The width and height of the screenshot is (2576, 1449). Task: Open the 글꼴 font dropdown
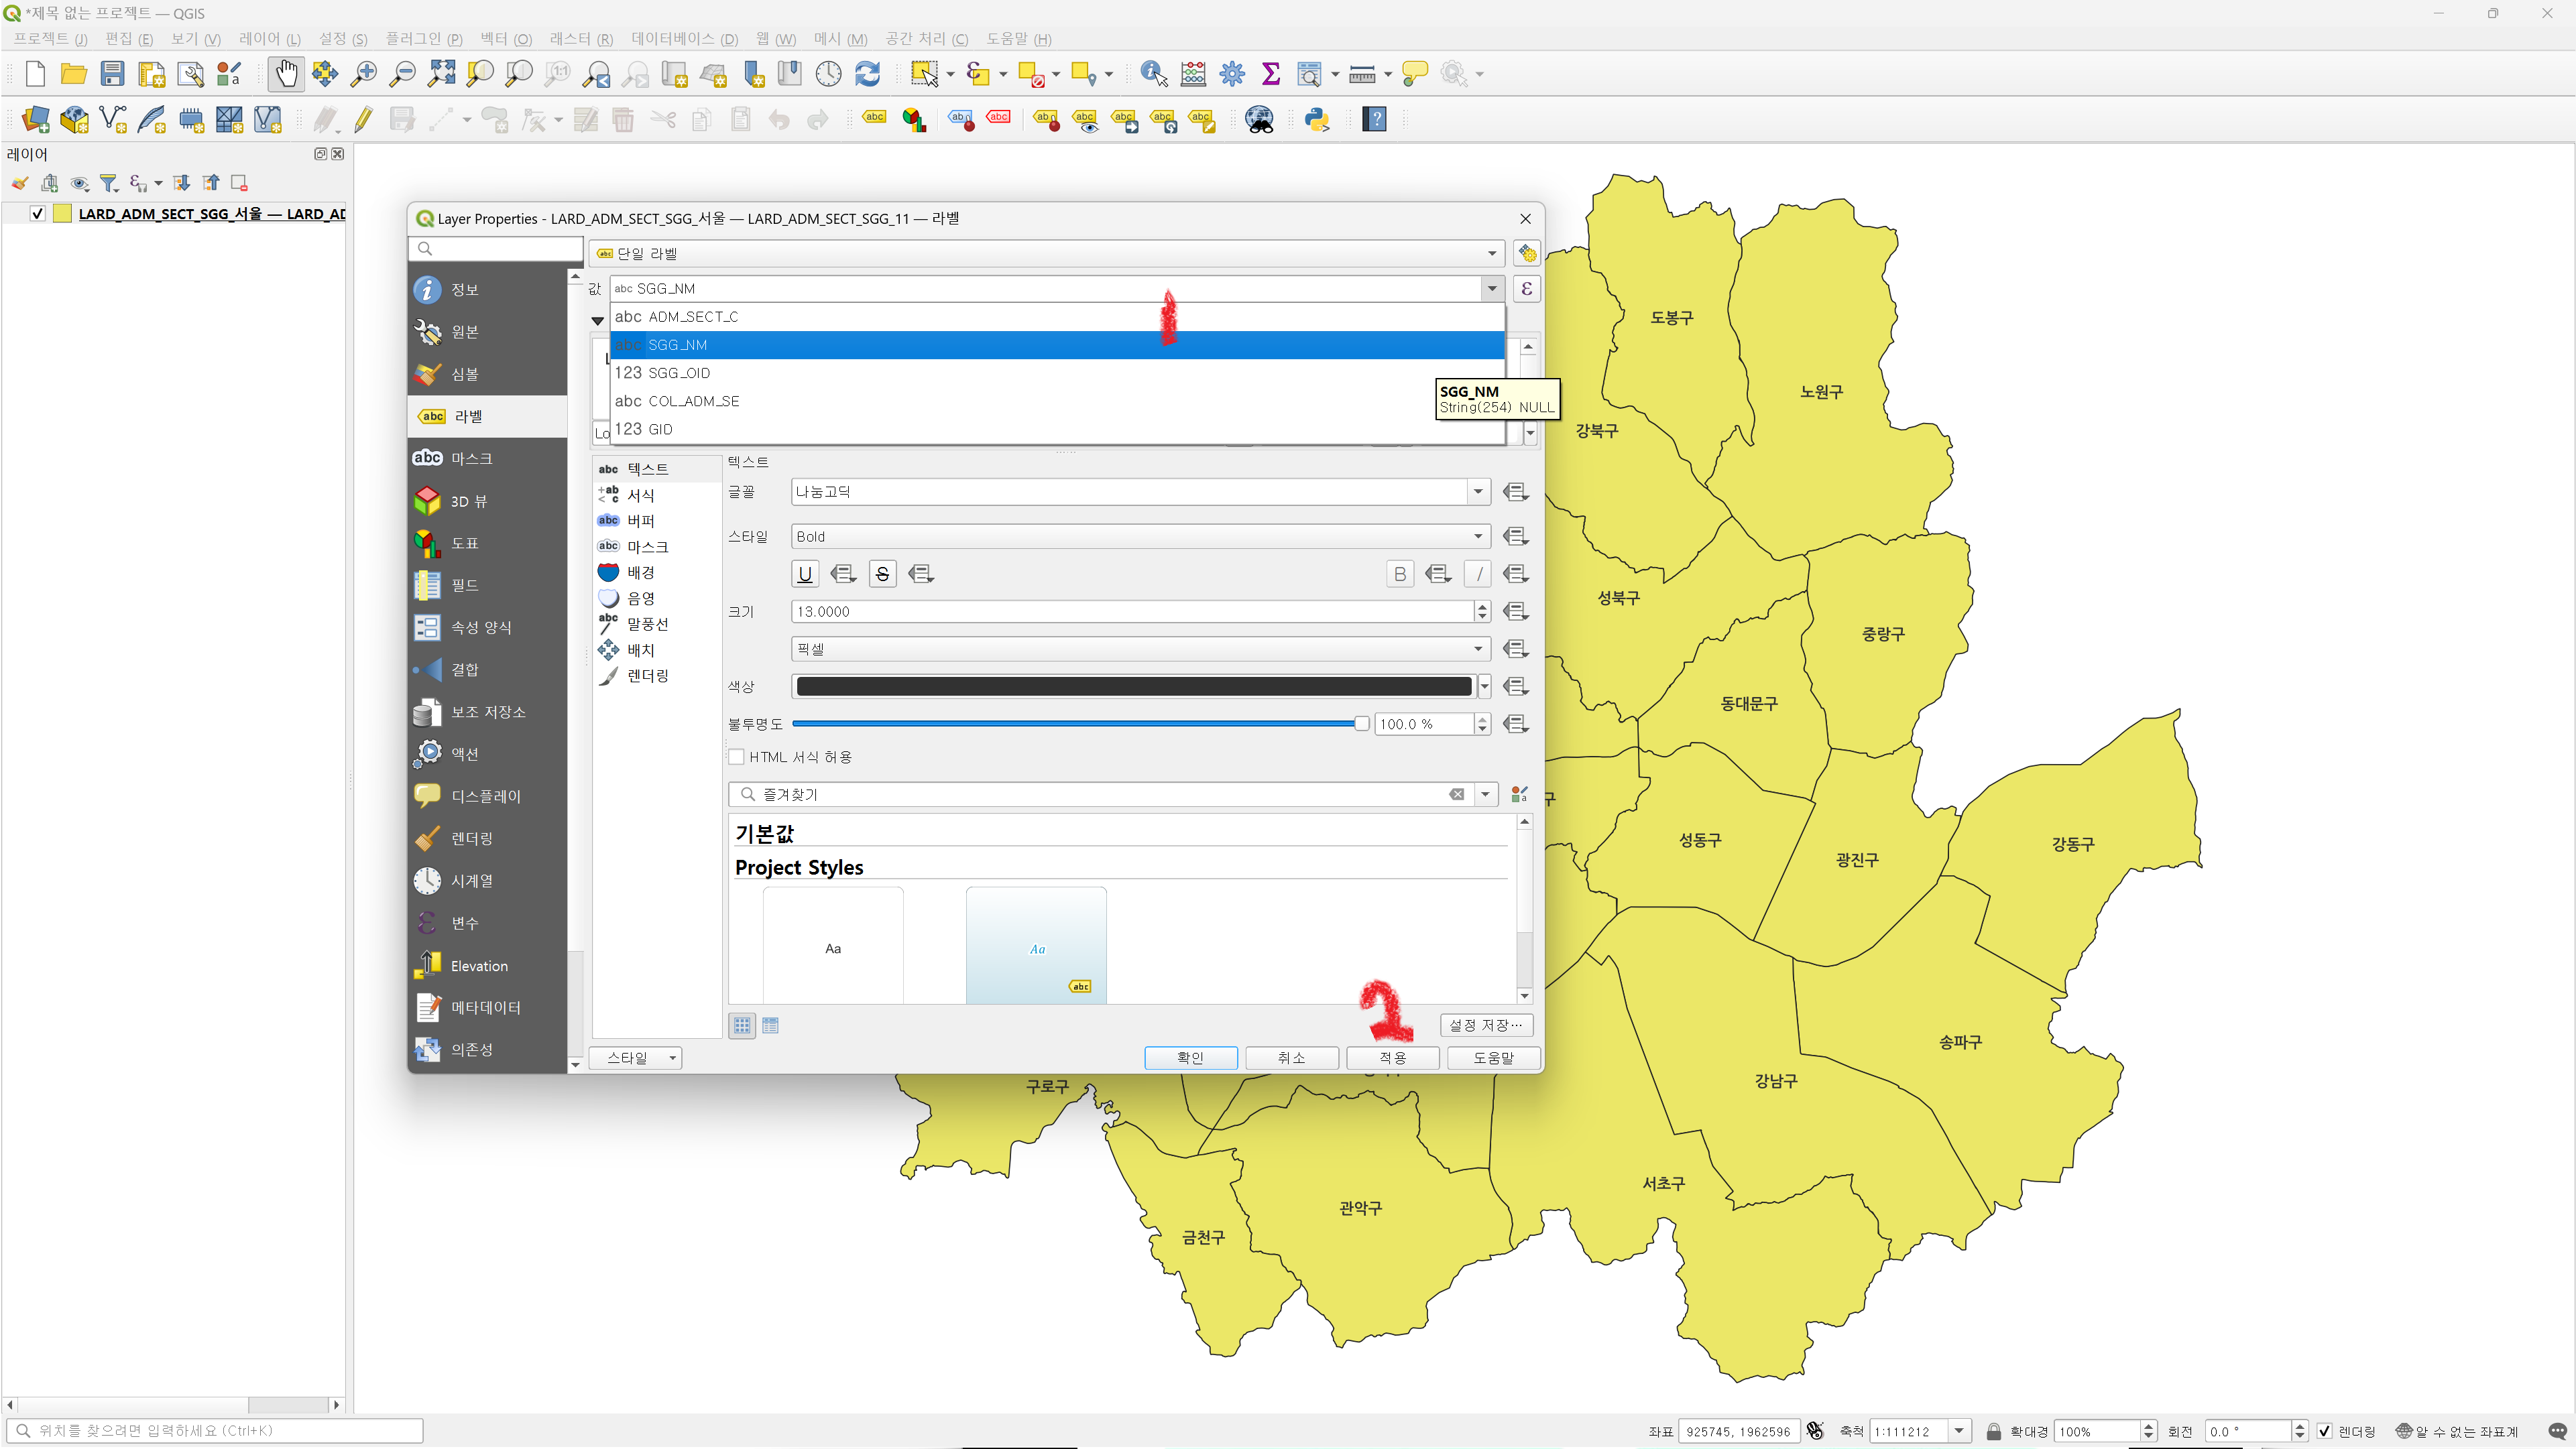tap(1477, 492)
